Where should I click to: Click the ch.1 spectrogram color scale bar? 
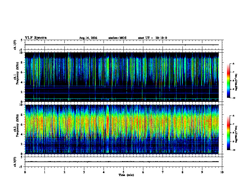coord(229,81)
